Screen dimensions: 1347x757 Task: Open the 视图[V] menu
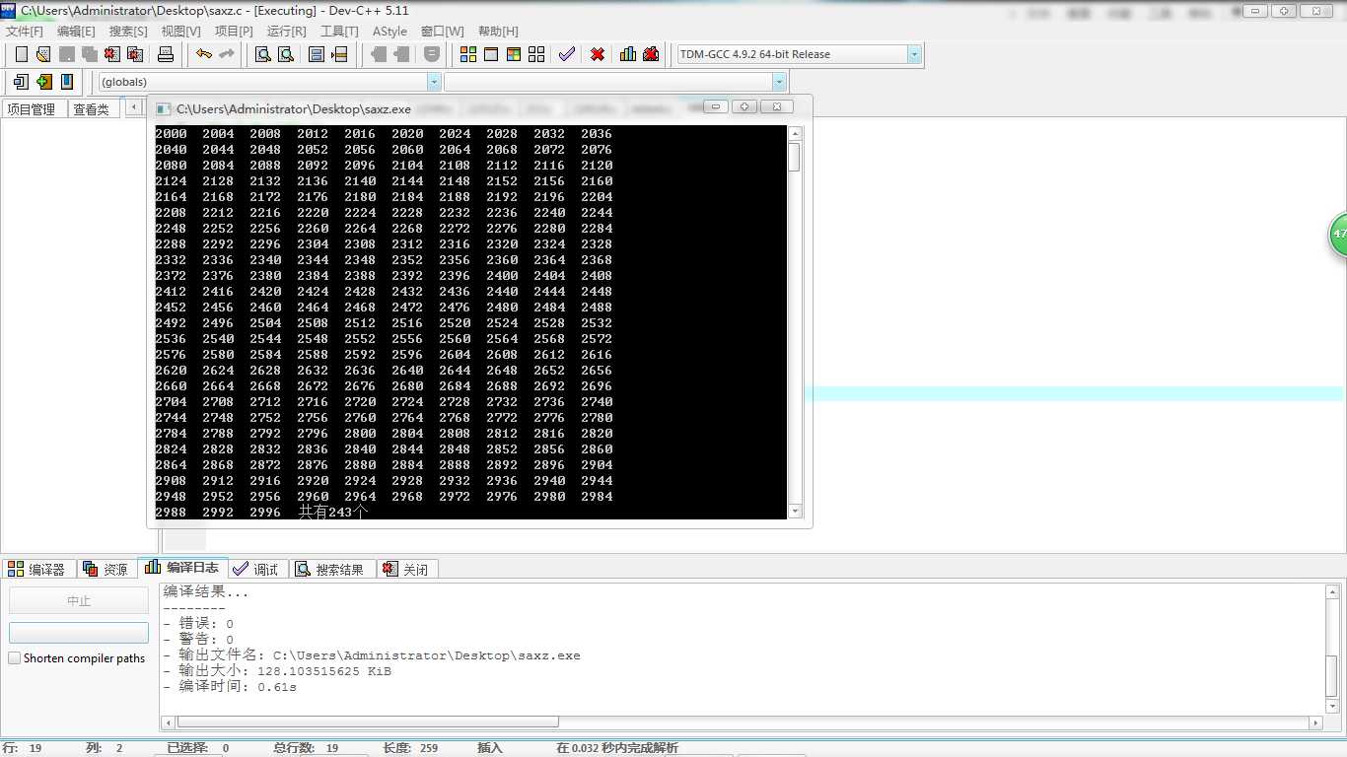click(180, 31)
